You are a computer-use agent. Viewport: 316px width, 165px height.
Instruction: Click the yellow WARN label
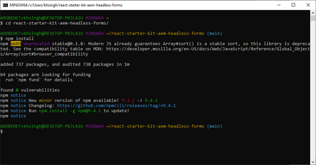[16, 44]
